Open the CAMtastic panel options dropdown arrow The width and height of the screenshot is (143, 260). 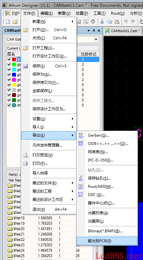pyautogui.click(x=89, y=31)
